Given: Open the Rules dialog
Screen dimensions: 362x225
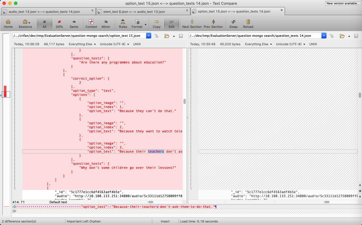Looking at the screenshot, I should [123, 24].
